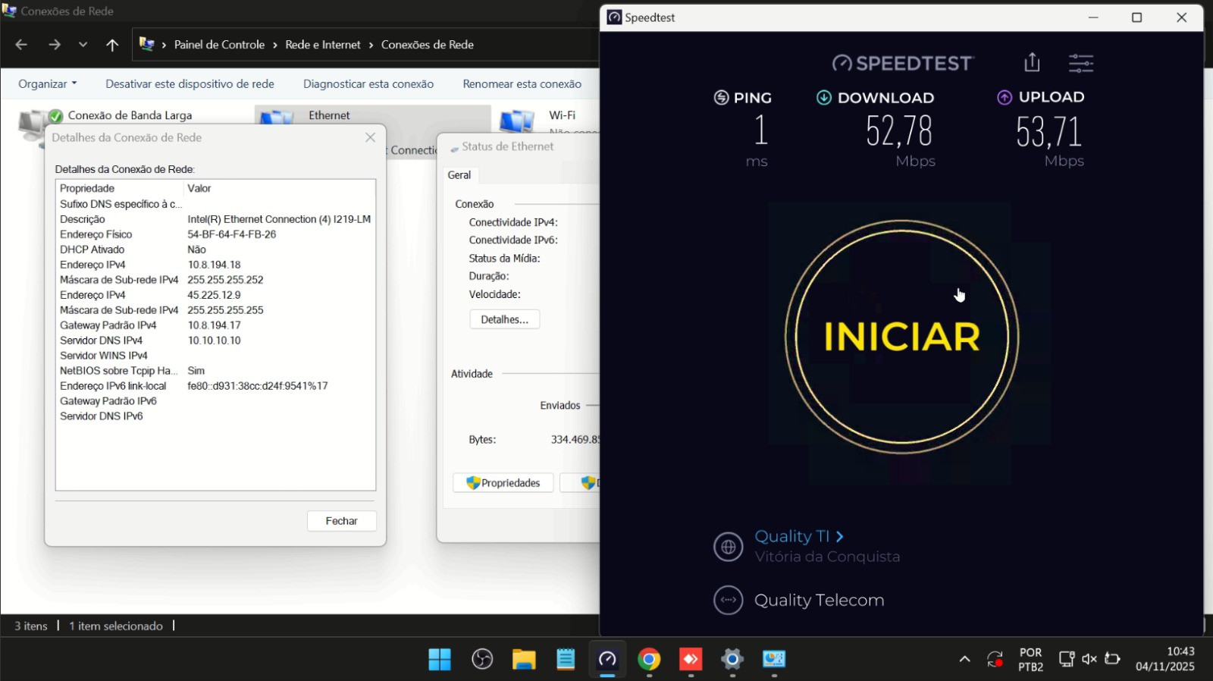Select the Geral tab
Image resolution: width=1213 pixels, height=681 pixels.
(x=459, y=175)
